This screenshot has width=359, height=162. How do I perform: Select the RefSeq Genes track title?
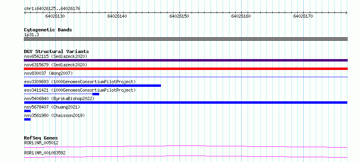click(x=41, y=138)
